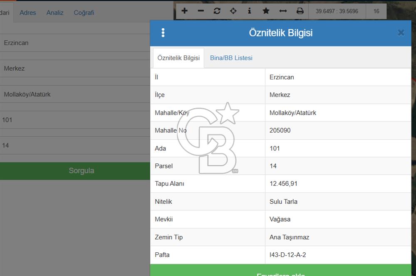
Task: Select the İlçe value Merkez in table
Action: [280, 95]
